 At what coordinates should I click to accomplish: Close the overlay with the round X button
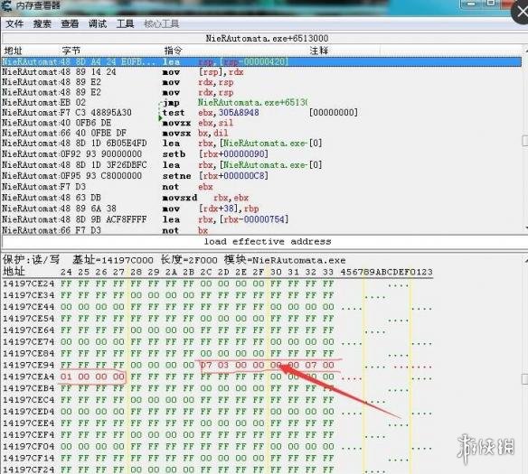[x=521, y=12]
